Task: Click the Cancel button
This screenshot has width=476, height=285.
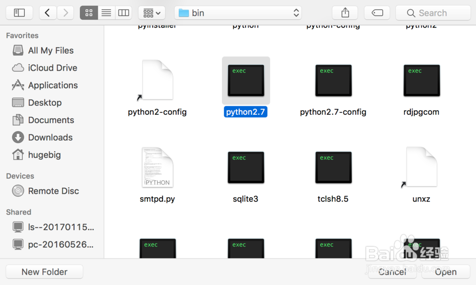Action: [x=392, y=272]
